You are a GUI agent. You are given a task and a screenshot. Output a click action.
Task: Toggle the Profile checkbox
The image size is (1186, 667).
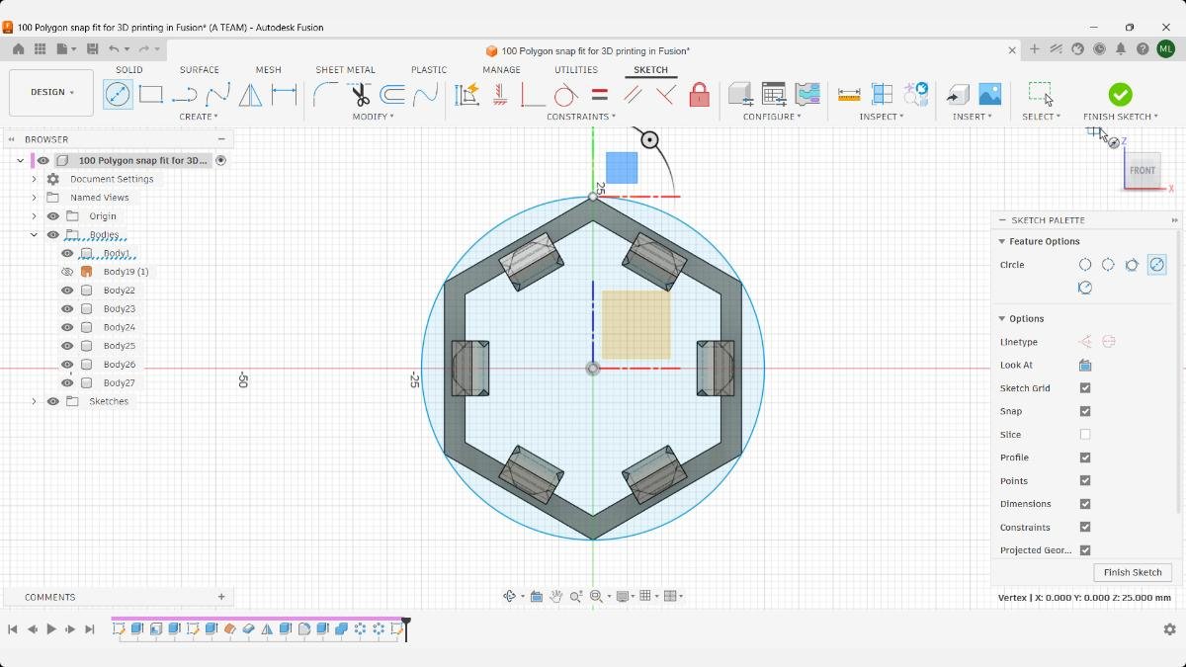coord(1085,458)
